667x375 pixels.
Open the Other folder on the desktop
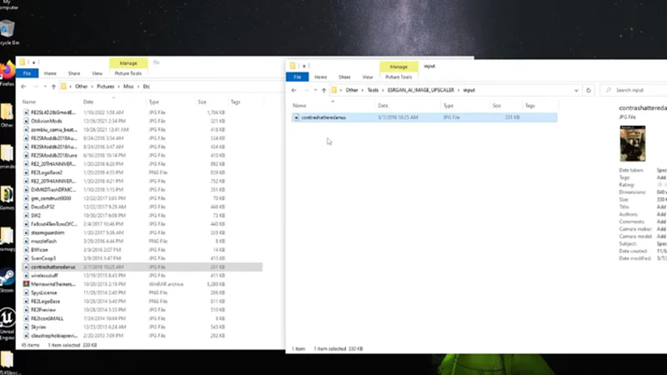pyautogui.click(x=7, y=116)
